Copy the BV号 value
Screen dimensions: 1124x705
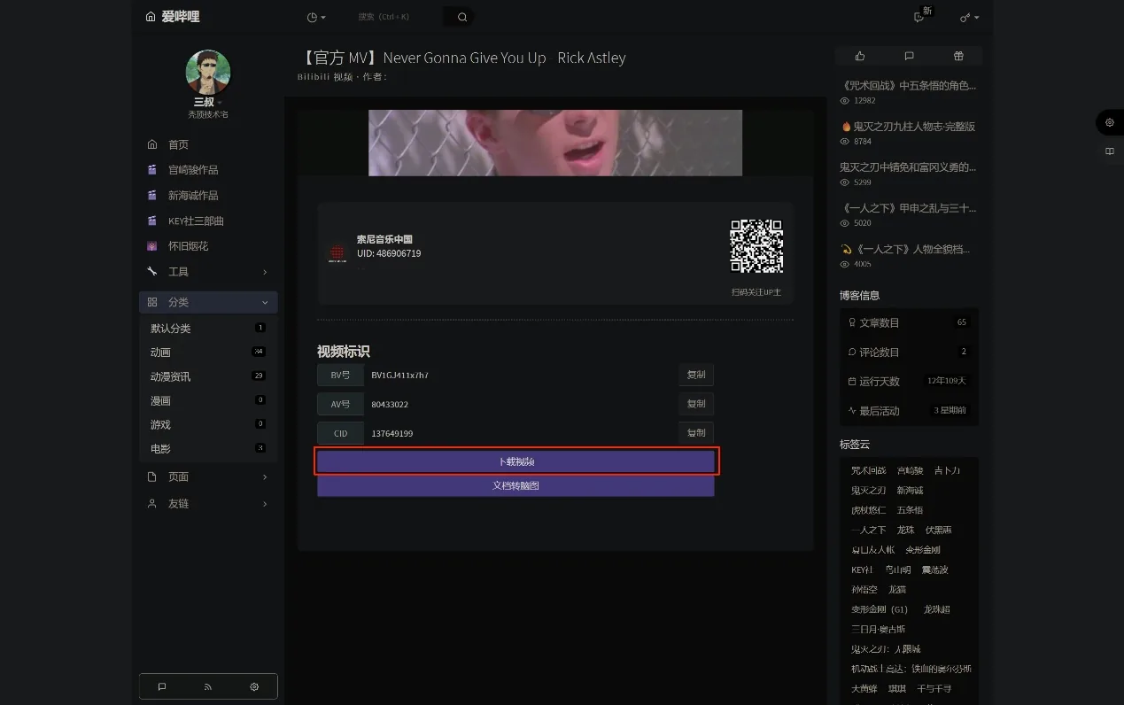click(696, 376)
